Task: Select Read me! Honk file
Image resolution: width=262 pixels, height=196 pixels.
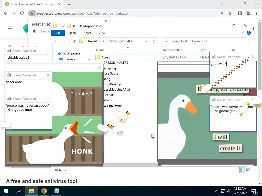Action: [x=113, y=106]
